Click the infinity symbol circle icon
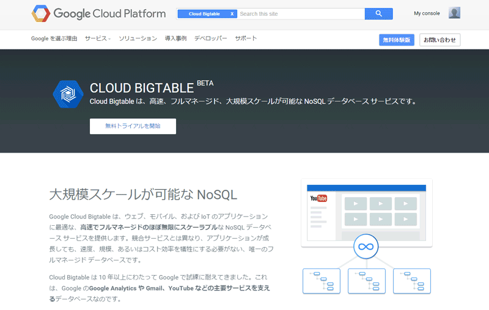489x310 pixels. click(366, 247)
